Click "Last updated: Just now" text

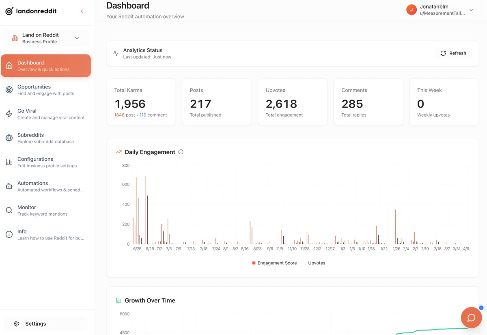tap(147, 57)
